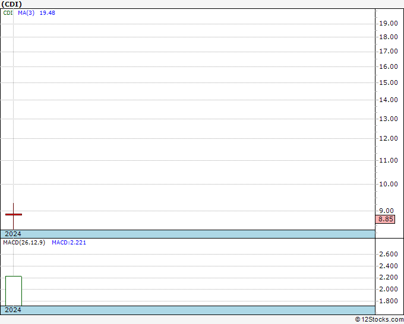Click the 8.85 current price tag
This screenshot has width=404, height=324.
pyautogui.click(x=386, y=219)
